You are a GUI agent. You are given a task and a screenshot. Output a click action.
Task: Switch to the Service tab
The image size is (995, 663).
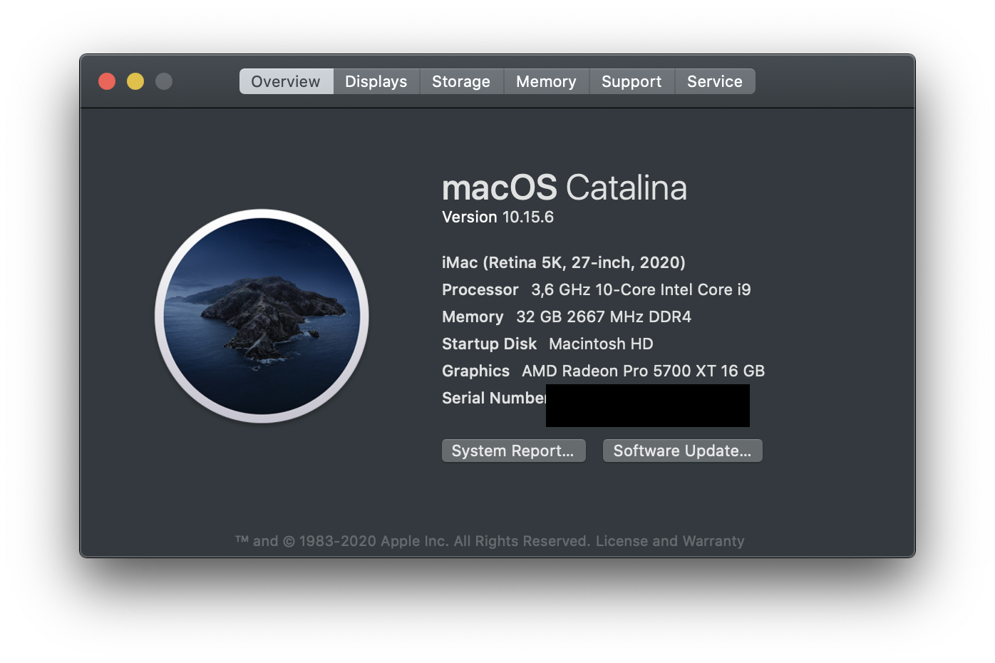click(715, 81)
